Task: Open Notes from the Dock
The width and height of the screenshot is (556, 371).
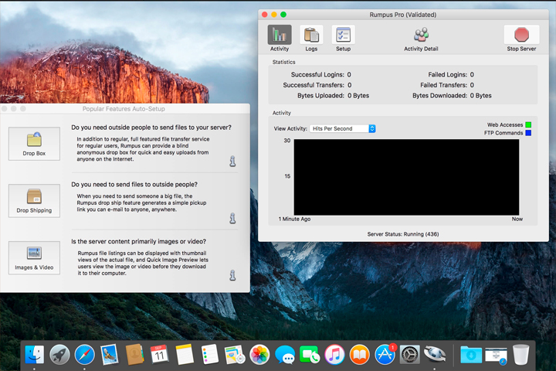Action: click(x=185, y=354)
